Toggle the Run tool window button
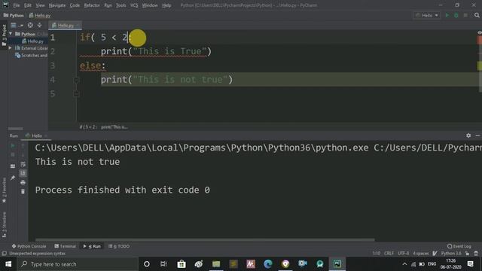 (92, 246)
